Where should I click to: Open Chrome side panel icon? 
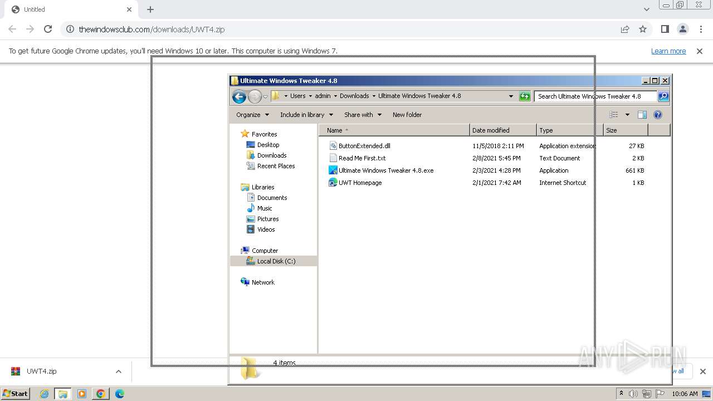(665, 29)
